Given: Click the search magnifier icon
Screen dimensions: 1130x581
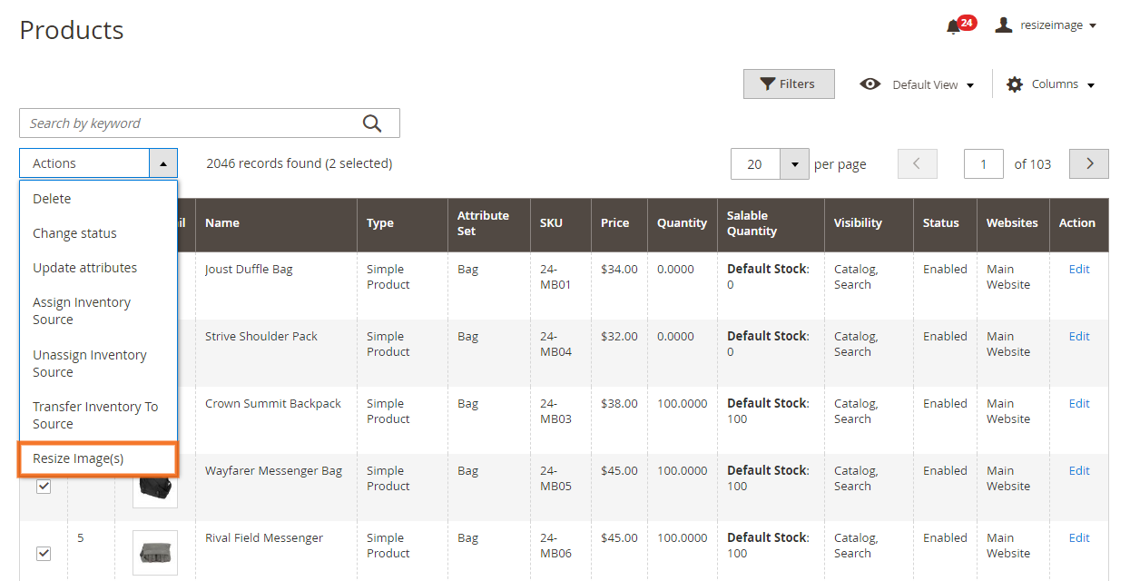Looking at the screenshot, I should pyautogui.click(x=371, y=123).
